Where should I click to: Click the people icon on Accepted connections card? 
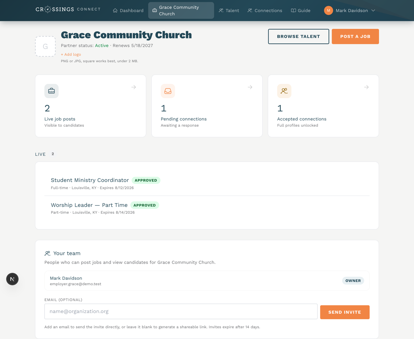(284, 91)
